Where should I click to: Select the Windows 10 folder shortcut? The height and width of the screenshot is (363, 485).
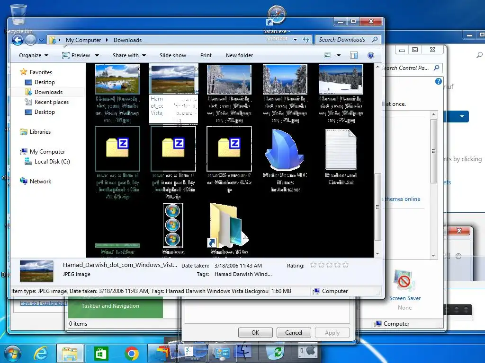coord(229,225)
